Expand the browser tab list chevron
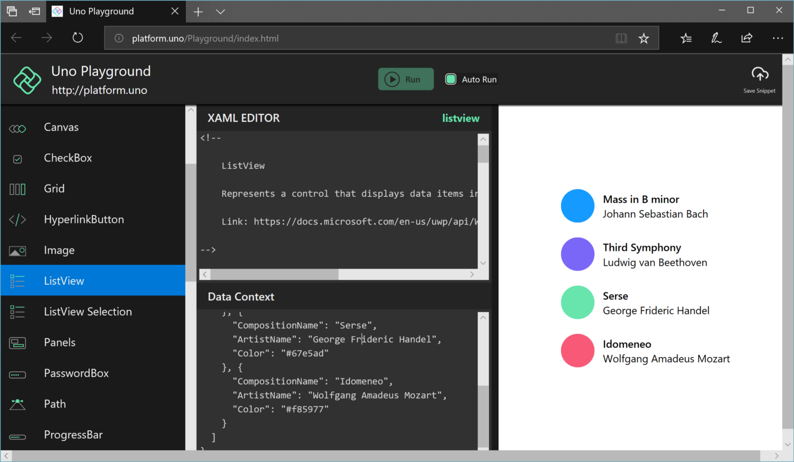Screen dimensions: 794x462 coord(220,12)
